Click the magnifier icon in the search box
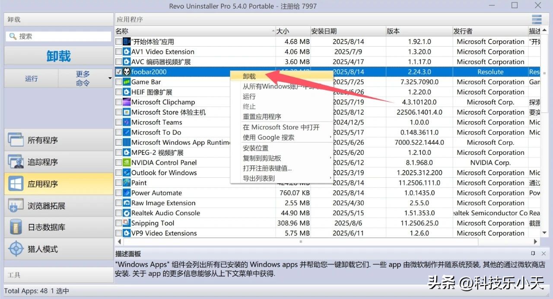The height and width of the screenshot is (299, 553). [13, 36]
